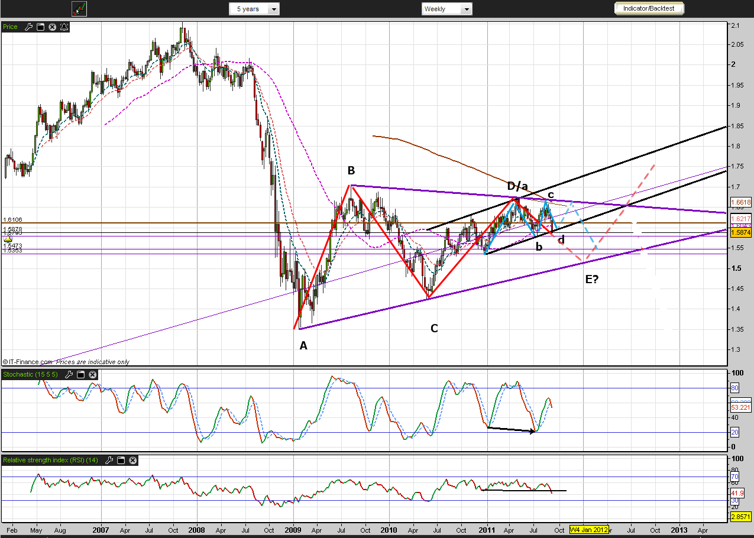The height and width of the screenshot is (538, 754).
Task: Click the yellow 1.5874 current price tag
Action: coord(740,233)
